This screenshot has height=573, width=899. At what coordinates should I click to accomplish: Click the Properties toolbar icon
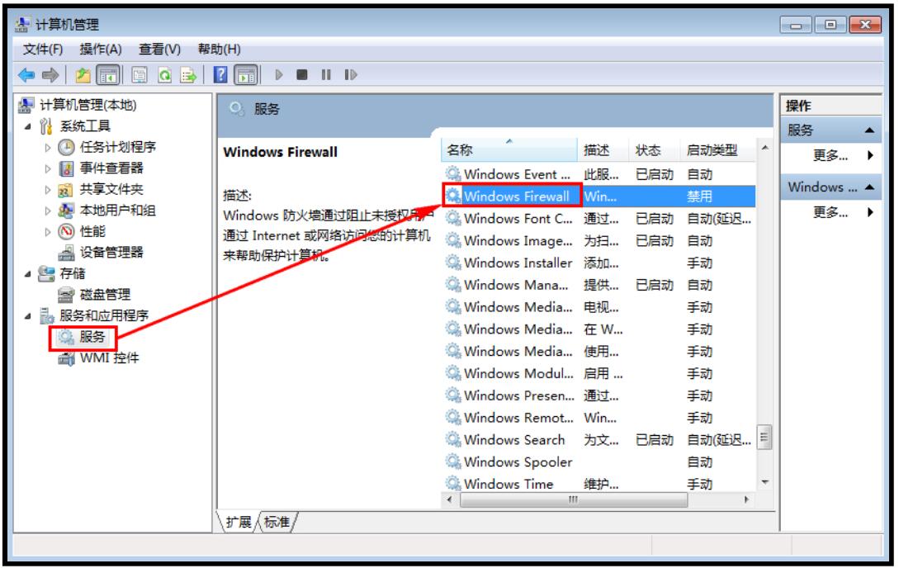[x=140, y=75]
